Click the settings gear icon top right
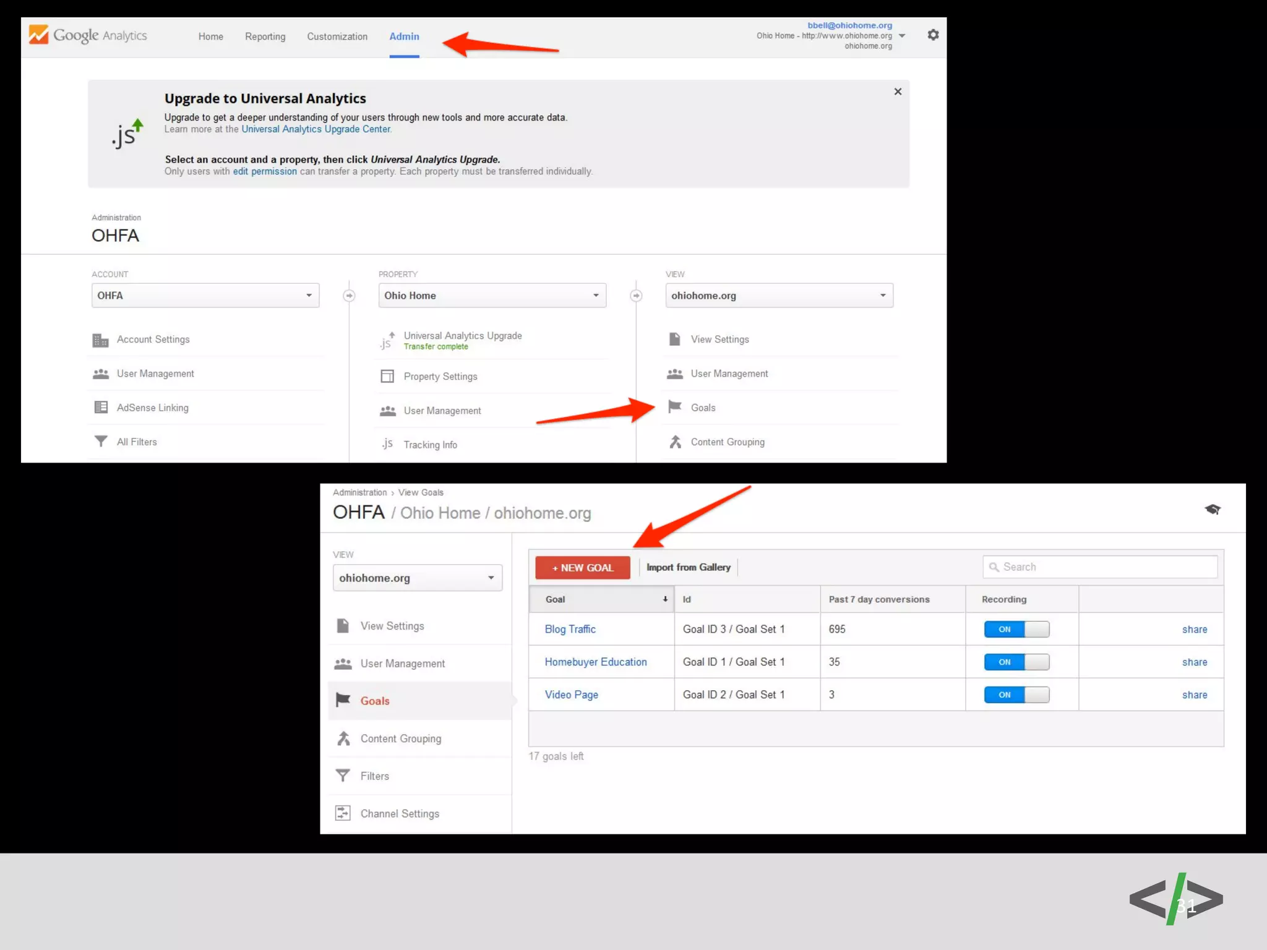This screenshot has height=950, width=1267. [x=933, y=35]
